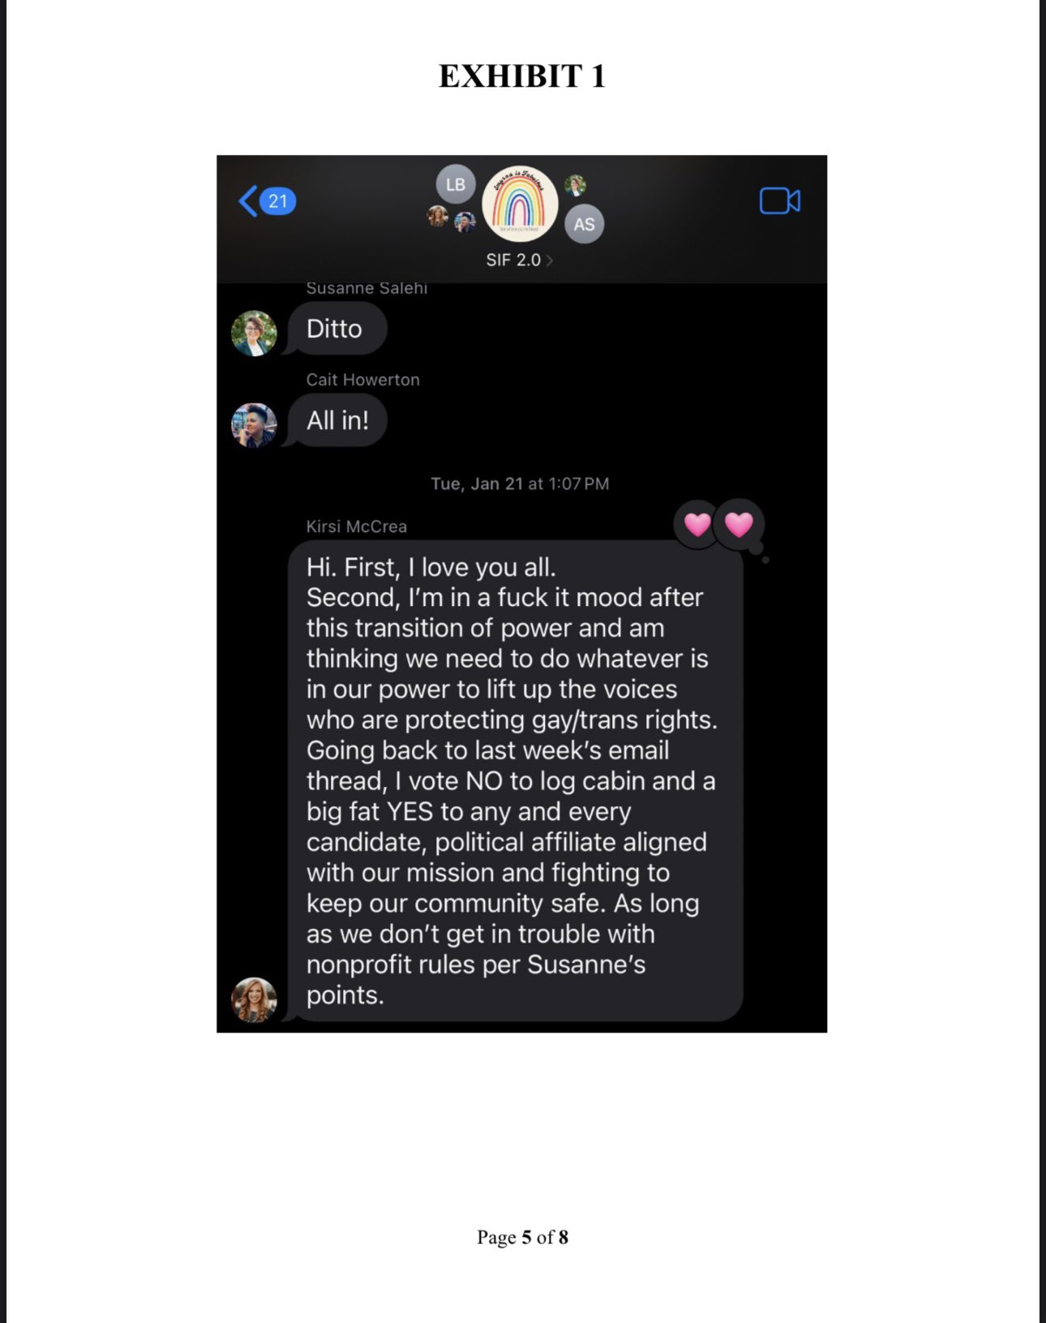1046x1323 pixels.
Task: Click the Page 5 of 8 footer
Action: [x=522, y=1237]
